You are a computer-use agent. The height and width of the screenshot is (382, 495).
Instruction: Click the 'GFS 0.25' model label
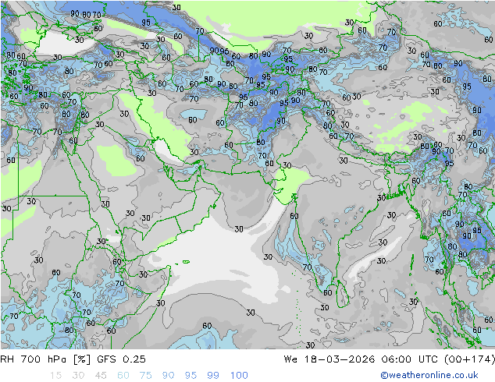point(121,359)
